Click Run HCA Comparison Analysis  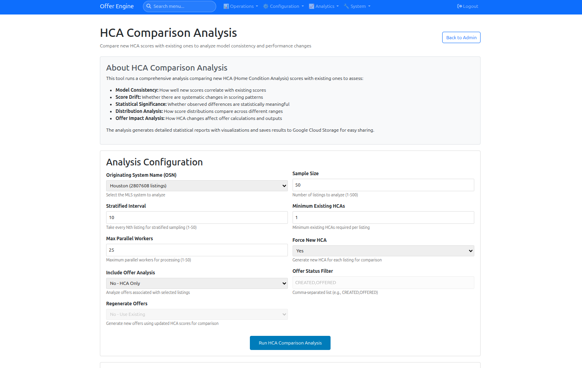pyautogui.click(x=290, y=343)
